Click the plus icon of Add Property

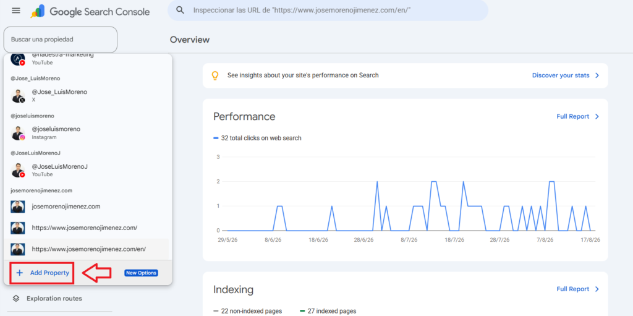(19, 273)
